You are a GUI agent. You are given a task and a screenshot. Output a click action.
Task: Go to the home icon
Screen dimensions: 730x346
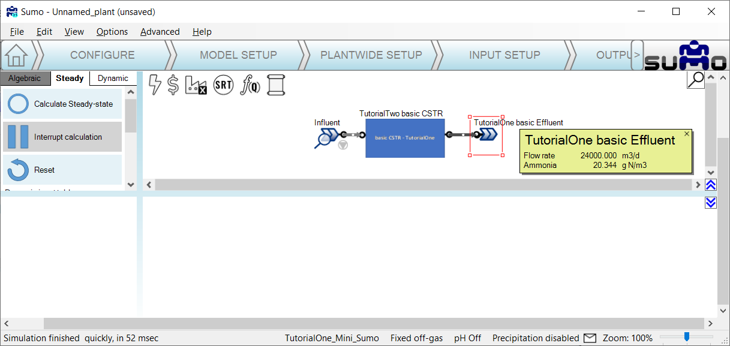pos(17,55)
